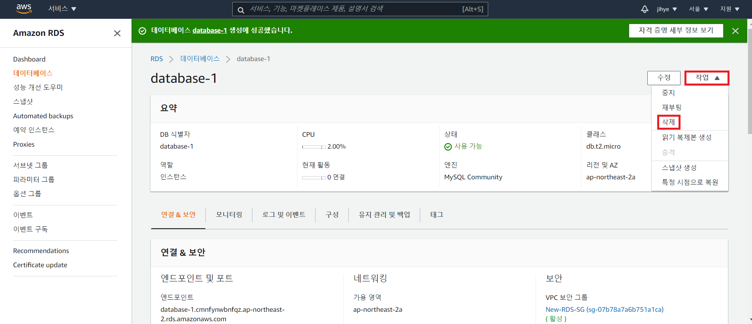Click the page vertical scrollbar

point(749,81)
